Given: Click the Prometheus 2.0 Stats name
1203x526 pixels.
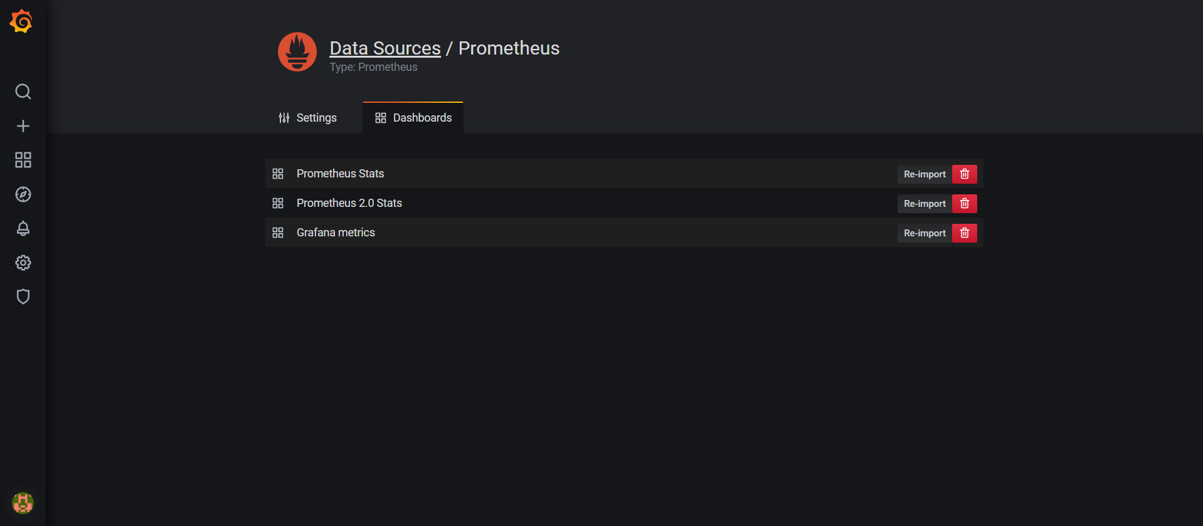Looking at the screenshot, I should tap(349, 203).
